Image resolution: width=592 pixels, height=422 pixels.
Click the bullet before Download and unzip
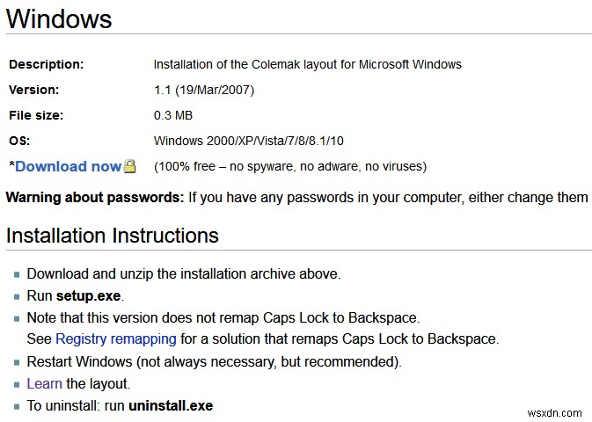coord(17,274)
